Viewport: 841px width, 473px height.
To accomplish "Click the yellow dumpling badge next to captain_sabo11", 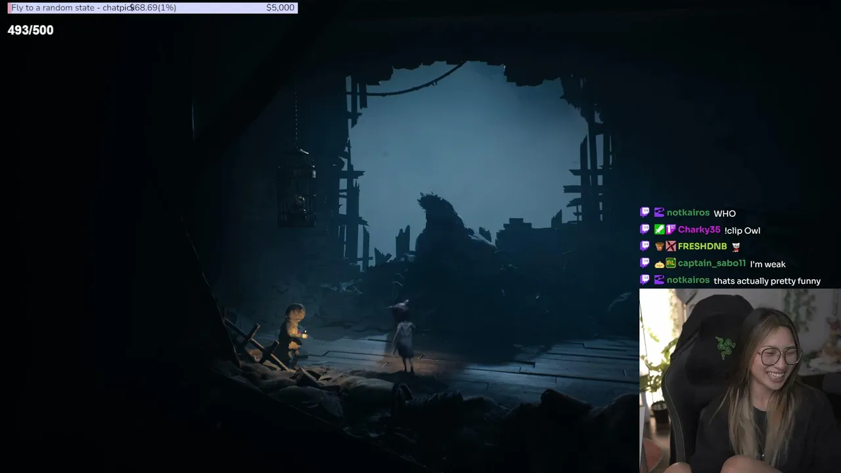I will pyautogui.click(x=659, y=263).
